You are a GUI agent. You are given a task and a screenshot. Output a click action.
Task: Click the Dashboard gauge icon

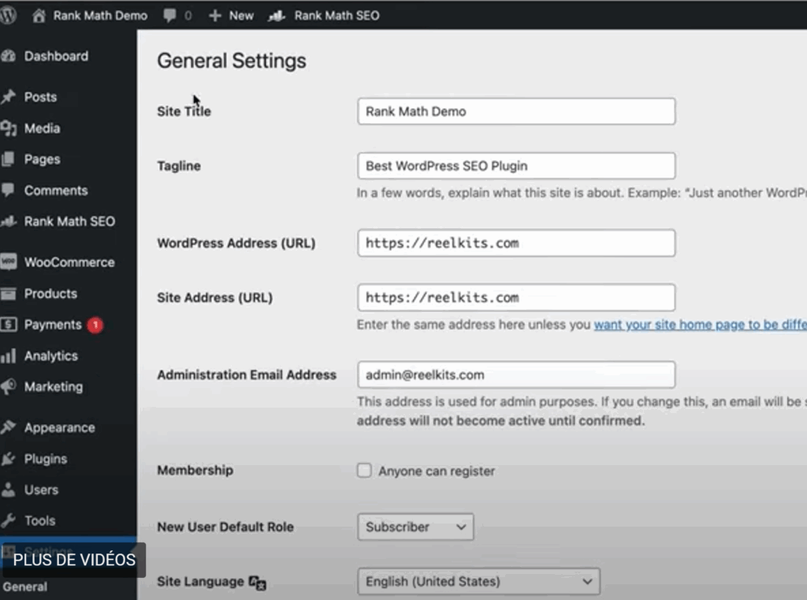pyautogui.click(x=8, y=56)
